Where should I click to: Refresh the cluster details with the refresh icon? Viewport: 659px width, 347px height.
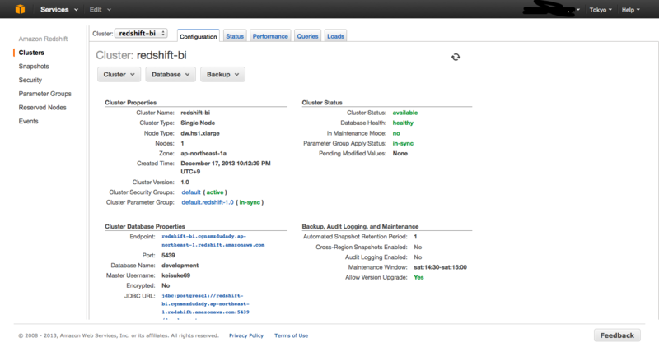coord(456,57)
